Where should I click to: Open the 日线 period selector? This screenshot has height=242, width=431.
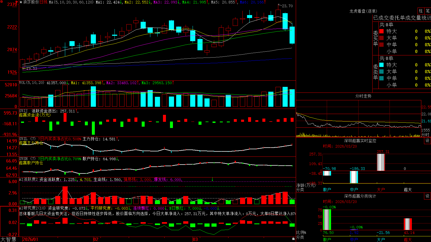click(x=43, y=2)
